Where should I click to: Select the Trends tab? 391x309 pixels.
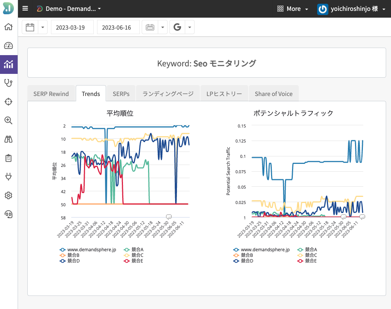point(91,93)
